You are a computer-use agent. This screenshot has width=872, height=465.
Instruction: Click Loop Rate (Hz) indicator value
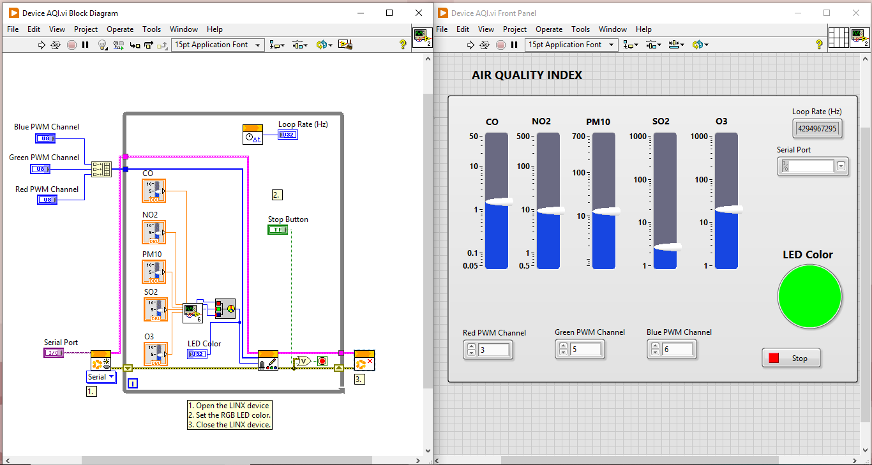click(x=817, y=129)
